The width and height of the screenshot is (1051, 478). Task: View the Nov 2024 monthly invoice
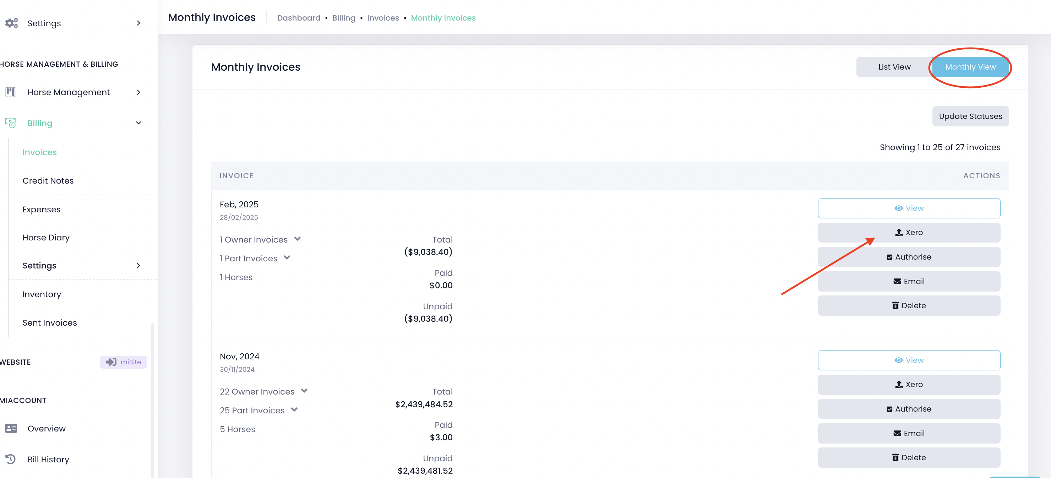click(x=909, y=360)
